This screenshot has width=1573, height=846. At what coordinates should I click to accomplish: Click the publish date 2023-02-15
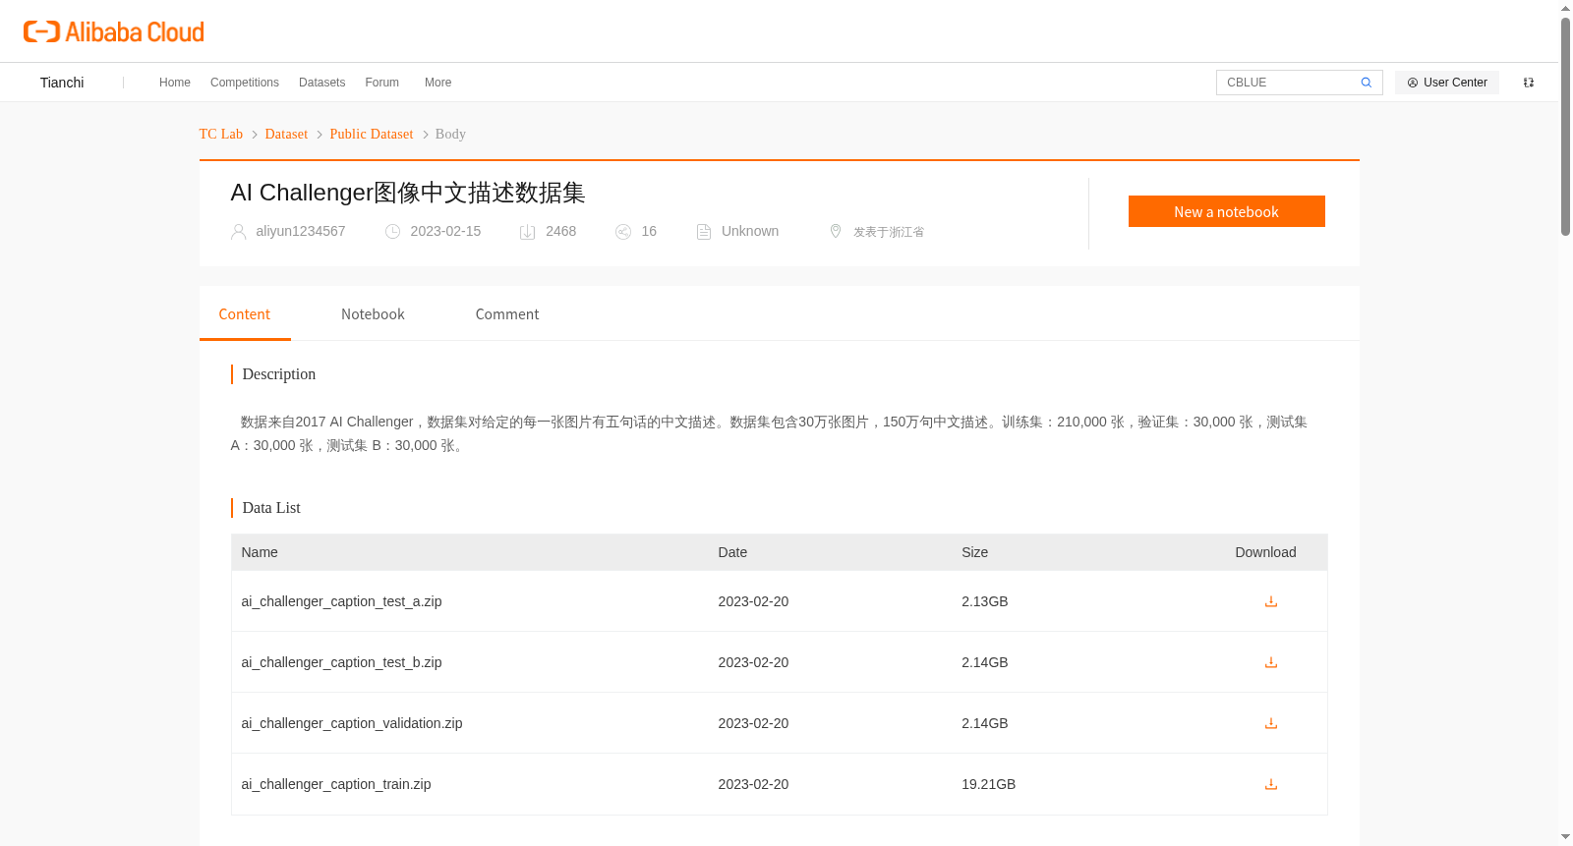click(x=445, y=231)
